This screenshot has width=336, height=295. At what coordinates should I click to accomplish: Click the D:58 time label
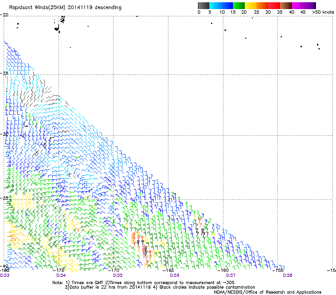coord(287,275)
